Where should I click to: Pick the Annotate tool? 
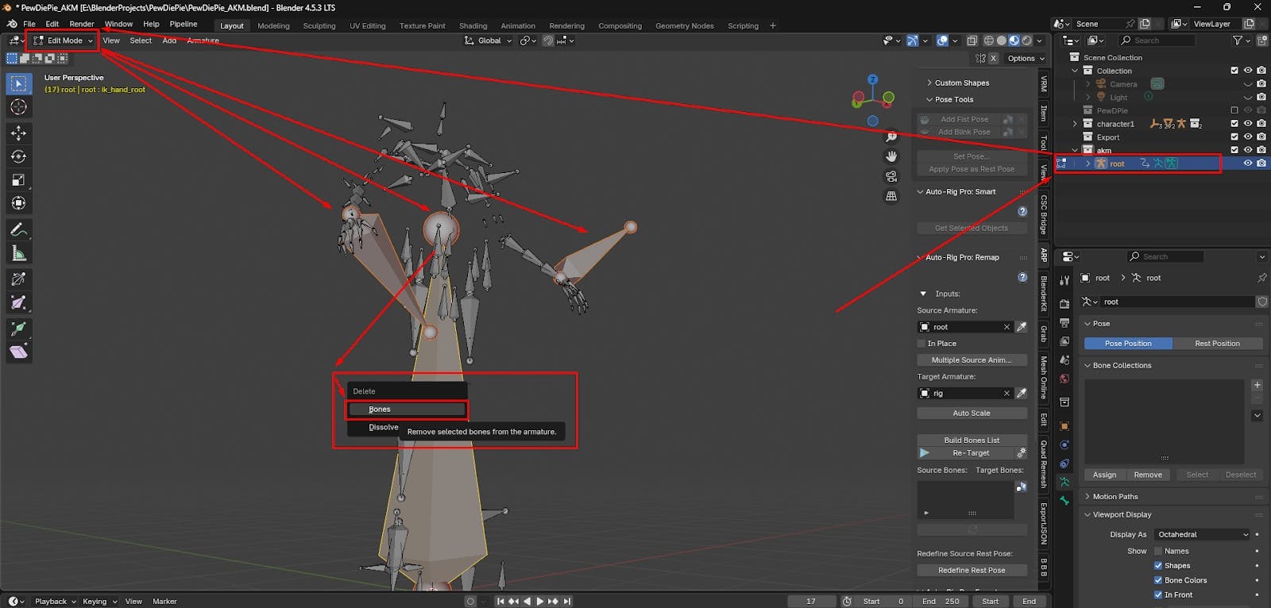click(18, 230)
